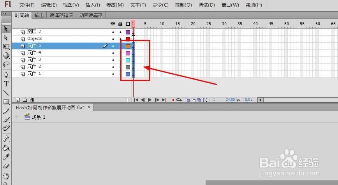This screenshot has height=185, width=338.
Task: Lock the 图层 2 layer
Action: coord(120,32)
